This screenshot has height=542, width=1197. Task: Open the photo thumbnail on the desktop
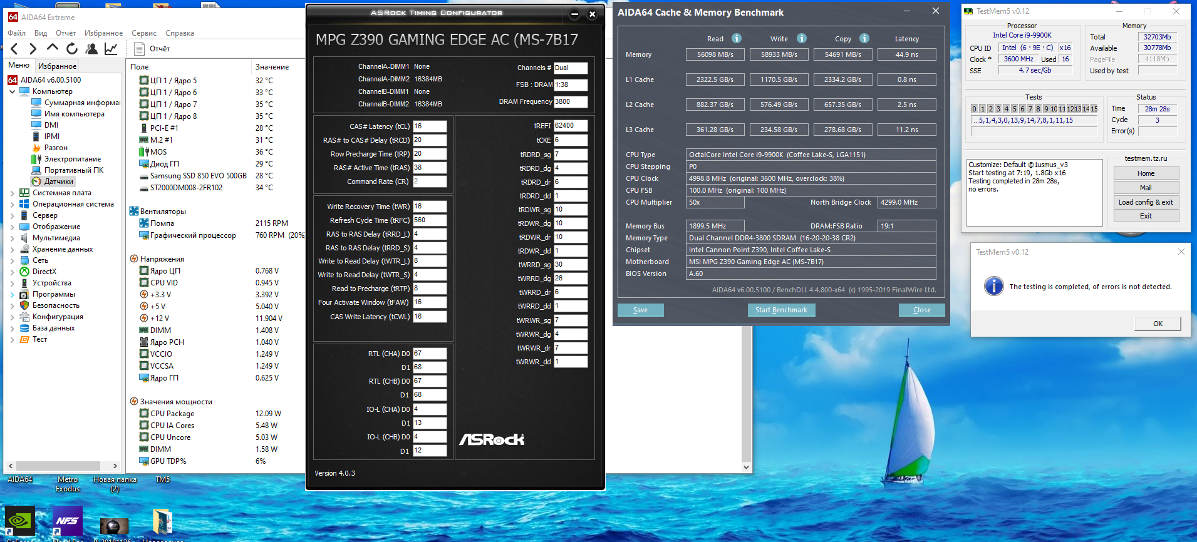tap(114, 526)
